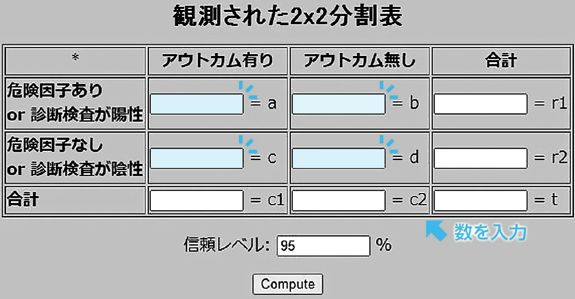The width and height of the screenshot is (575, 299).
Task: Click the input field labeled d
Action: coord(339,158)
